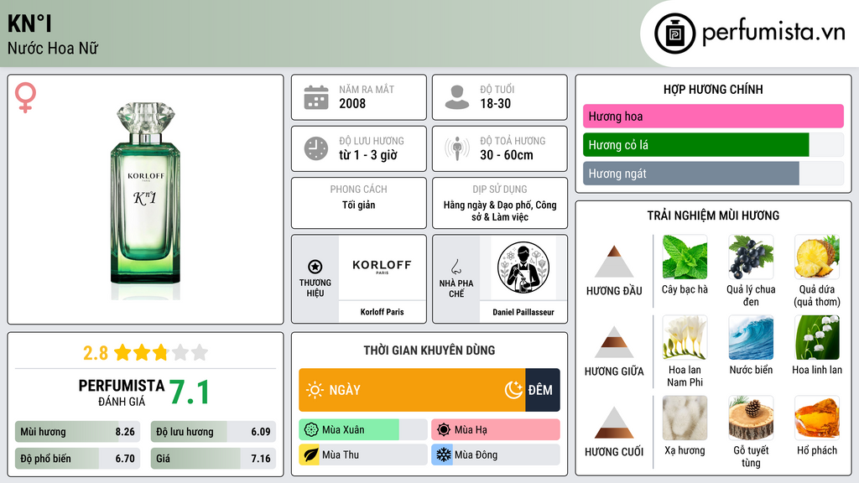The image size is (859, 483).
Task: Click the Mùa Hạ season bar
Action: pyautogui.click(x=495, y=430)
